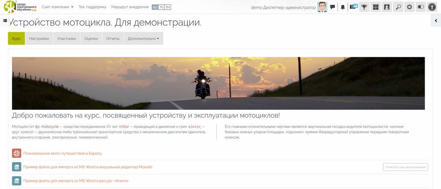Screen dimensions: 441x189
Task: Switch language to TG
Action: click(x=161, y=7)
